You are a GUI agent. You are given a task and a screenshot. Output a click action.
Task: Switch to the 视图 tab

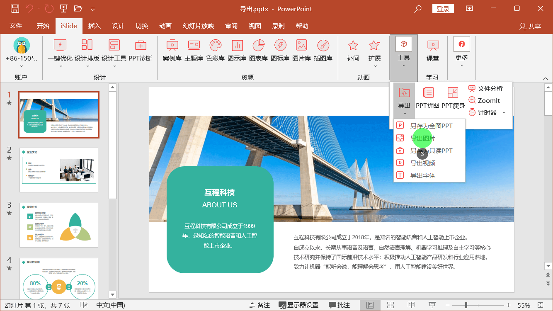point(255,26)
